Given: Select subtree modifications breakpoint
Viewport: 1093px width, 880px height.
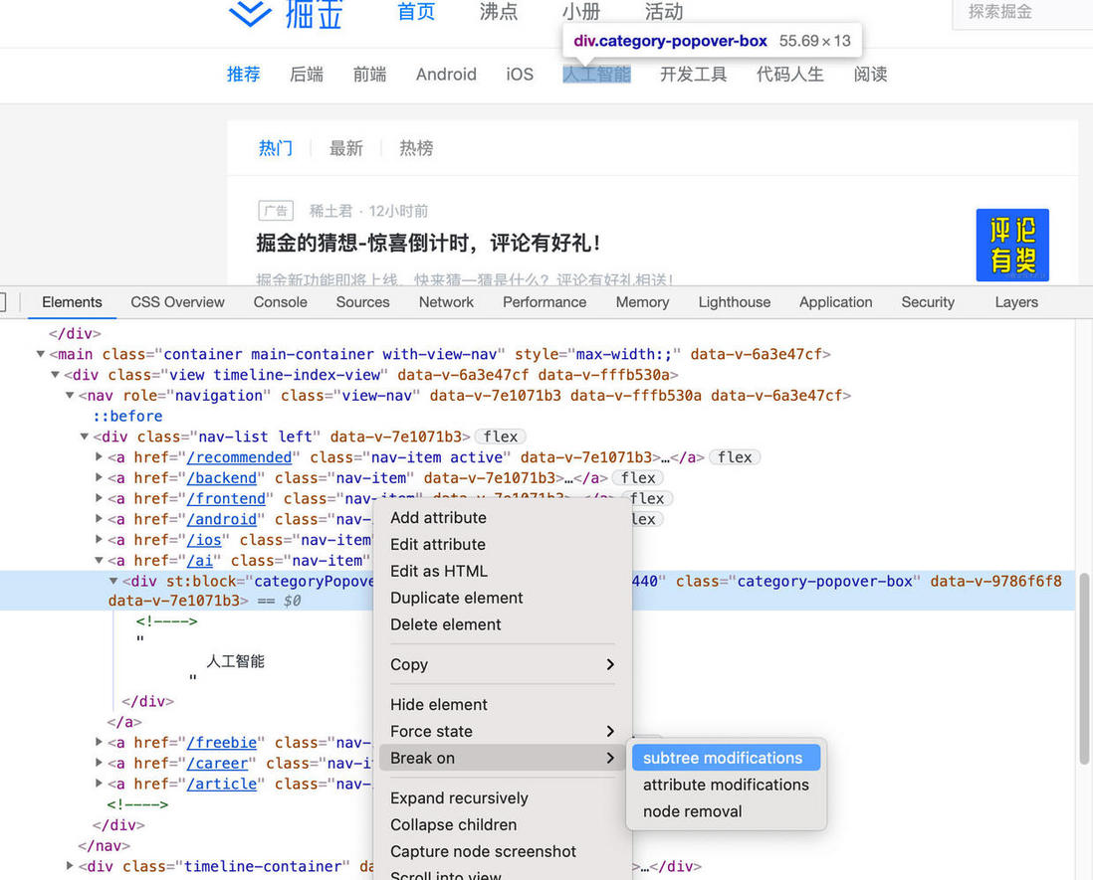Looking at the screenshot, I should click(x=726, y=758).
